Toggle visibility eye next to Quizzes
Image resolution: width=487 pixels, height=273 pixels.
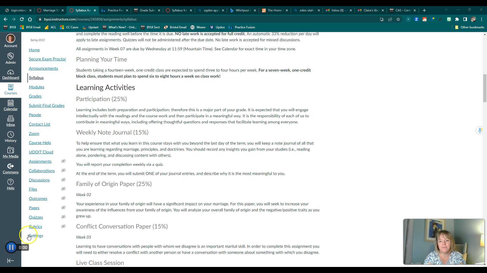point(63,217)
